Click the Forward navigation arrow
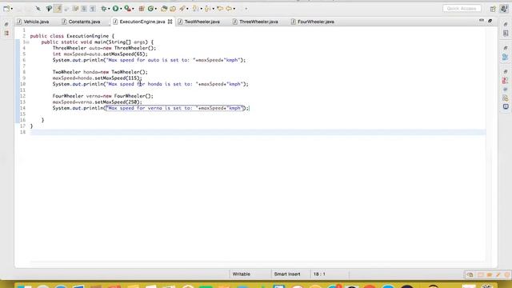 (229, 9)
